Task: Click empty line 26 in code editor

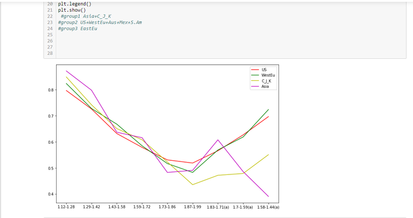Action: (x=231, y=41)
